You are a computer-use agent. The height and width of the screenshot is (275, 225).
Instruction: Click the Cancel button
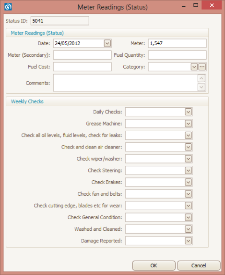(x=199, y=265)
